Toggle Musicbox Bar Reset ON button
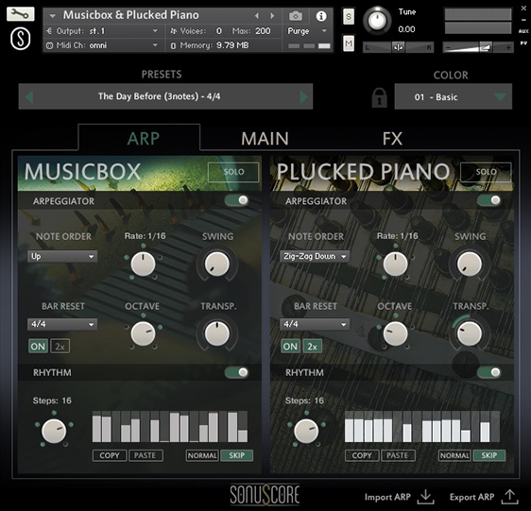 click(x=38, y=346)
